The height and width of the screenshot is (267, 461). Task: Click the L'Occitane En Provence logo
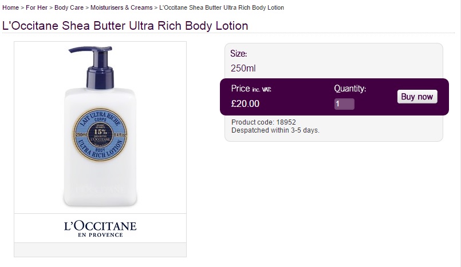click(100, 228)
